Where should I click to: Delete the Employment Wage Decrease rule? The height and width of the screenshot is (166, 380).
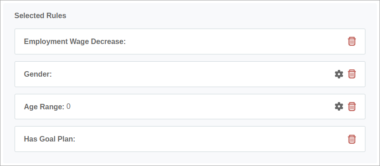(x=352, y=41)
